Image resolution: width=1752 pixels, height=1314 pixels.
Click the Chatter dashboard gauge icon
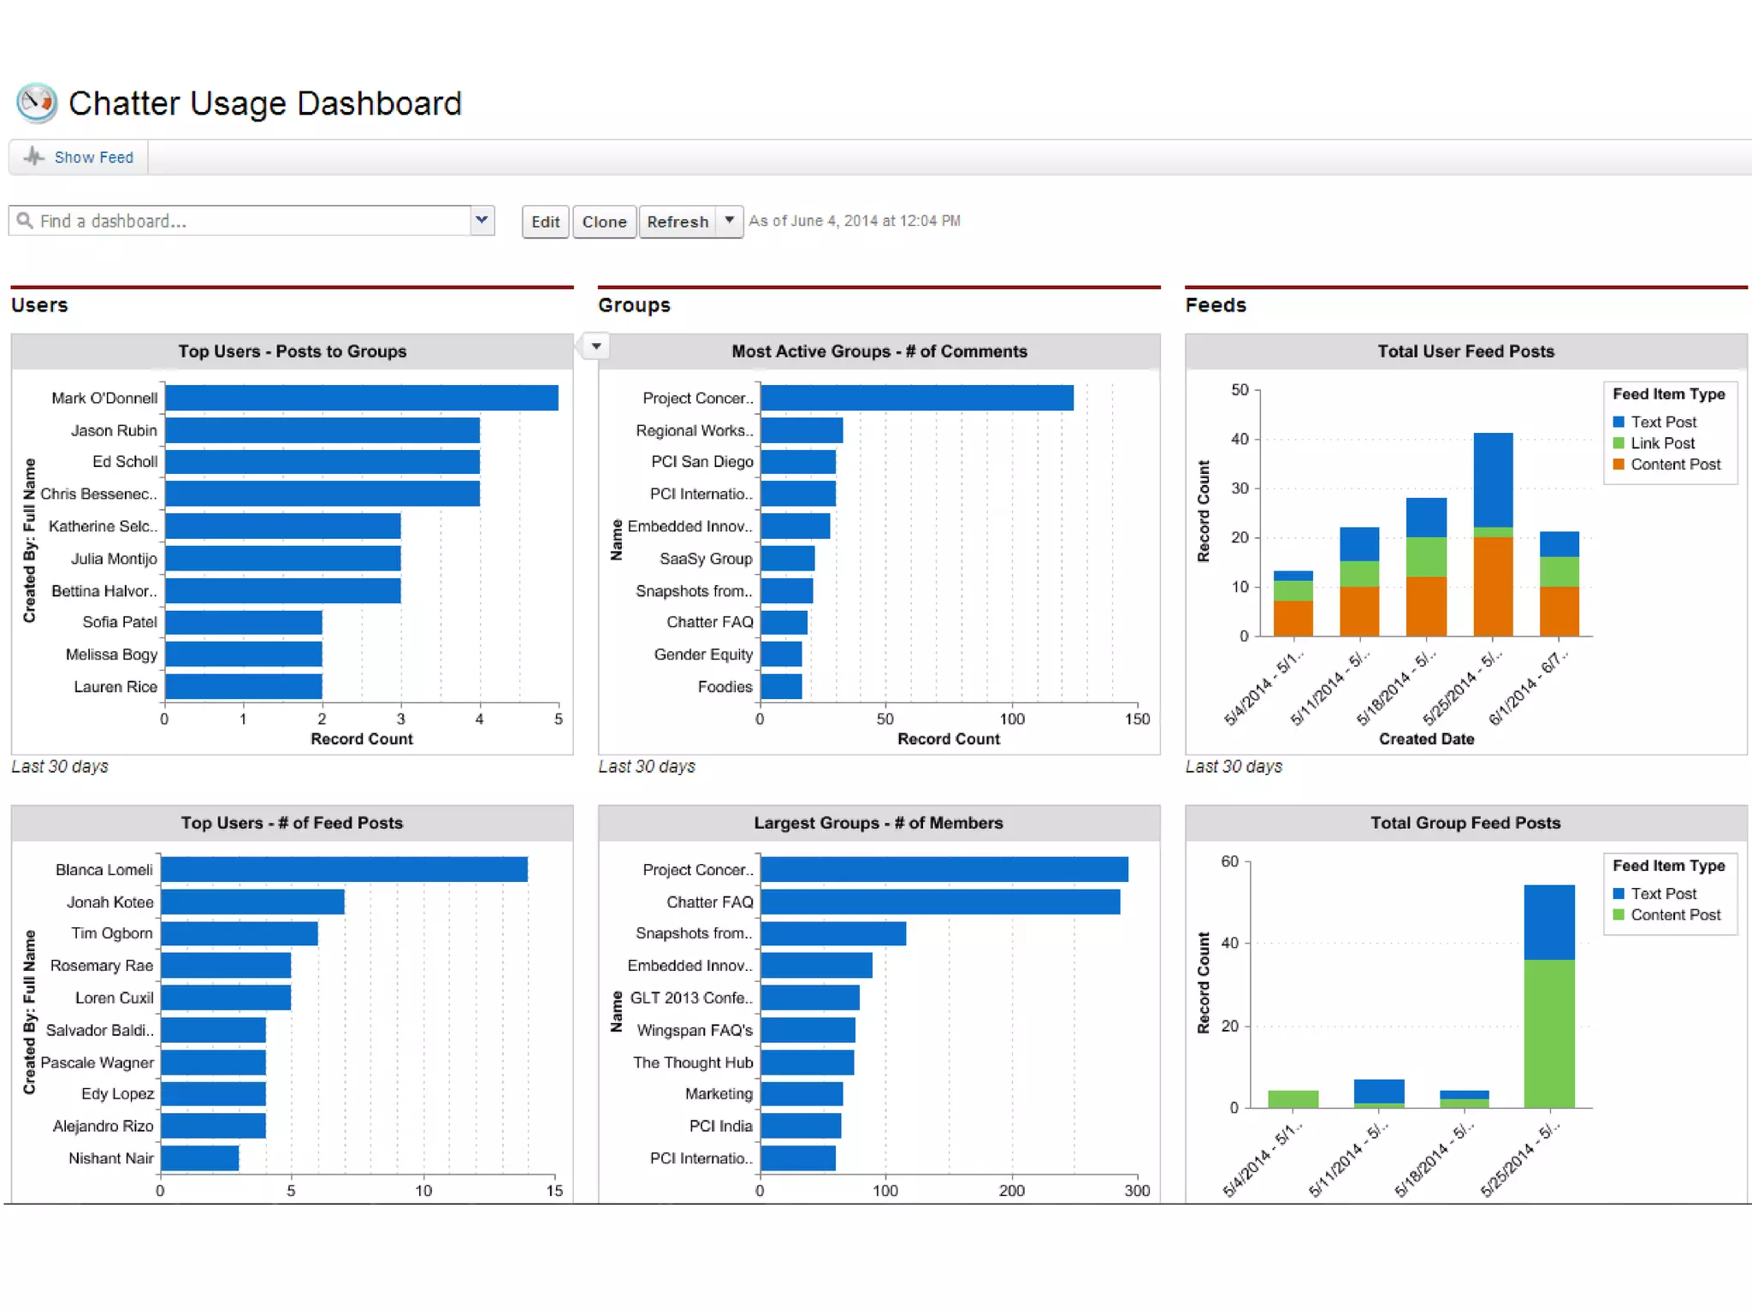tap(37, 104)
